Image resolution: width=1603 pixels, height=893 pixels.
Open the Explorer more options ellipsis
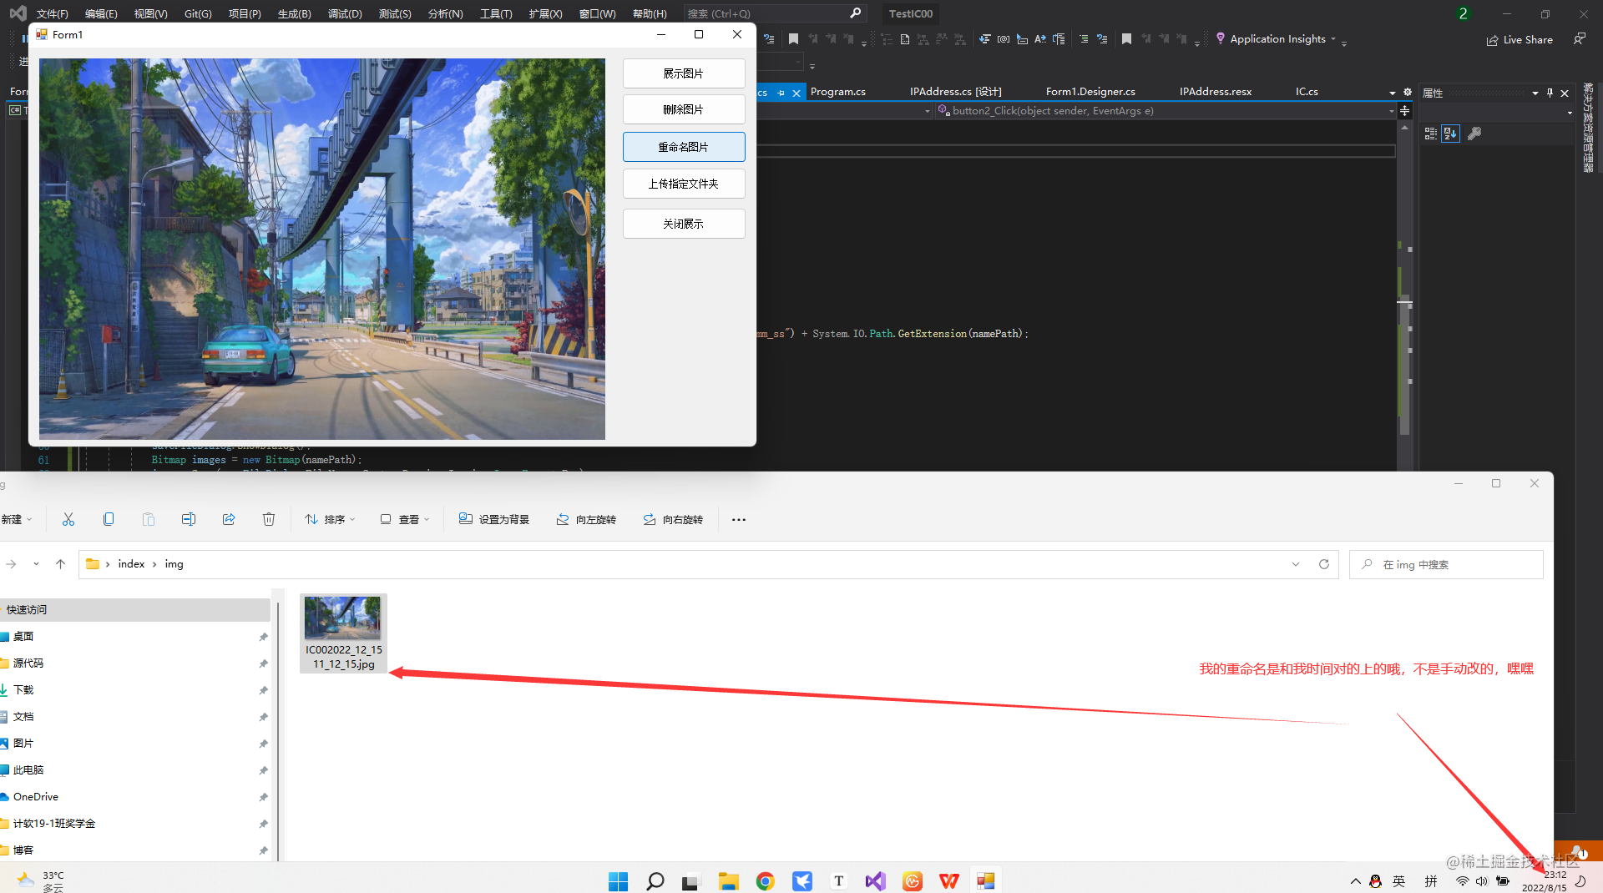739,520
